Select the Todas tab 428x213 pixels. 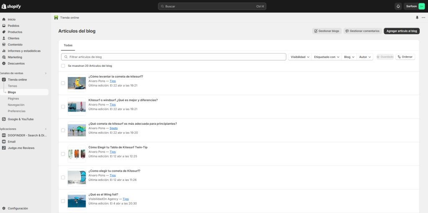[68, 45]
